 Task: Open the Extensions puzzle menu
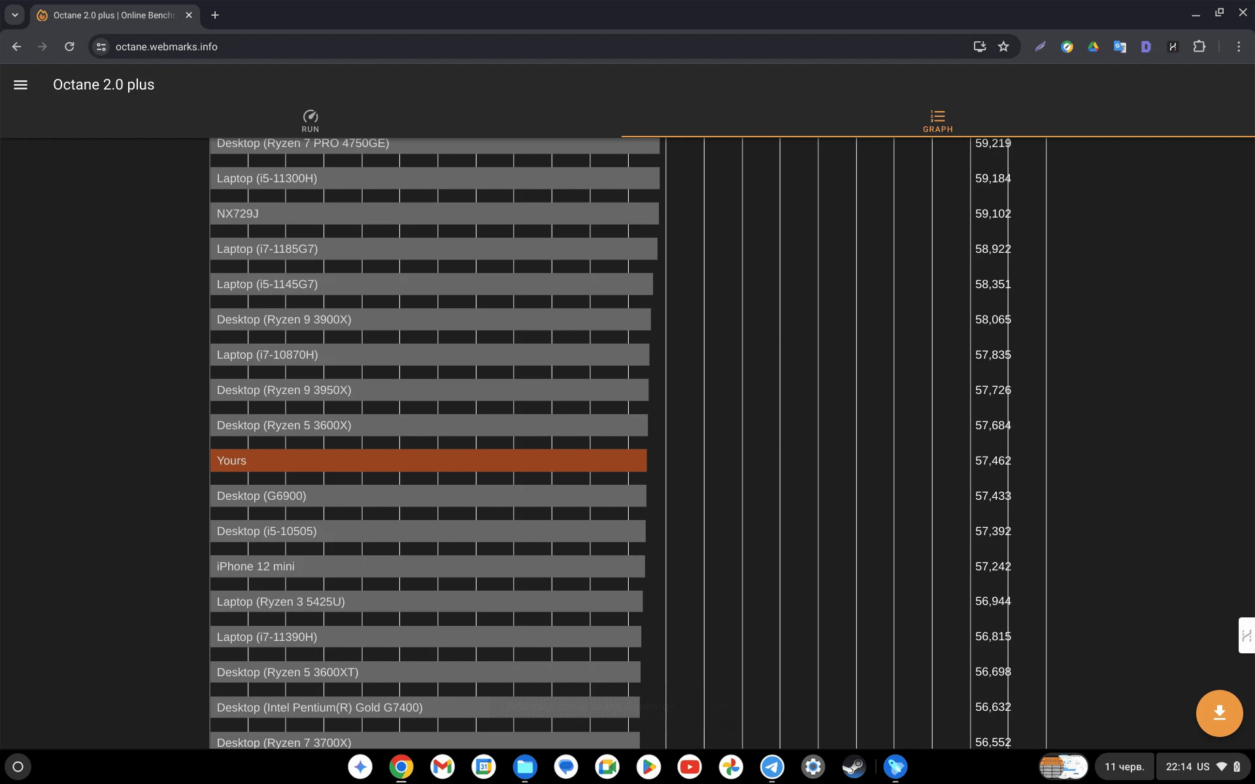coord(1199,46)
